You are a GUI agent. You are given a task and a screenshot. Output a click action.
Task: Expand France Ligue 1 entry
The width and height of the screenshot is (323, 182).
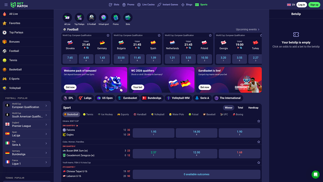(x=27, y=162)
